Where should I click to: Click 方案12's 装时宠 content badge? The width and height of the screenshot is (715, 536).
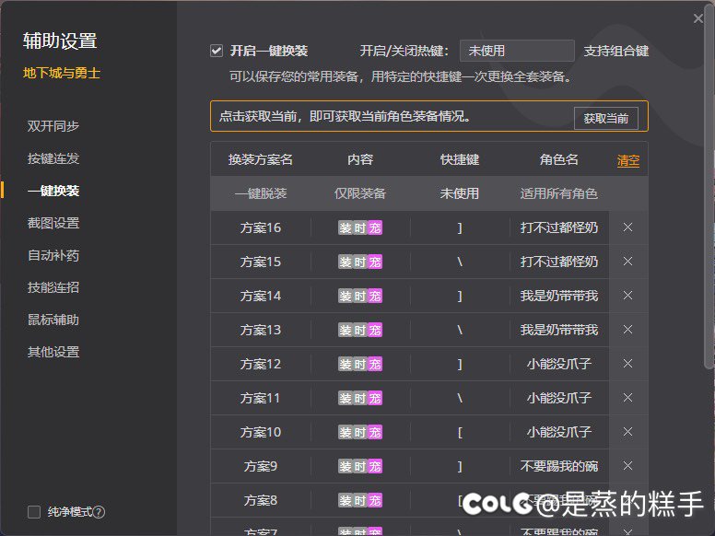click(x=360, y=364)
